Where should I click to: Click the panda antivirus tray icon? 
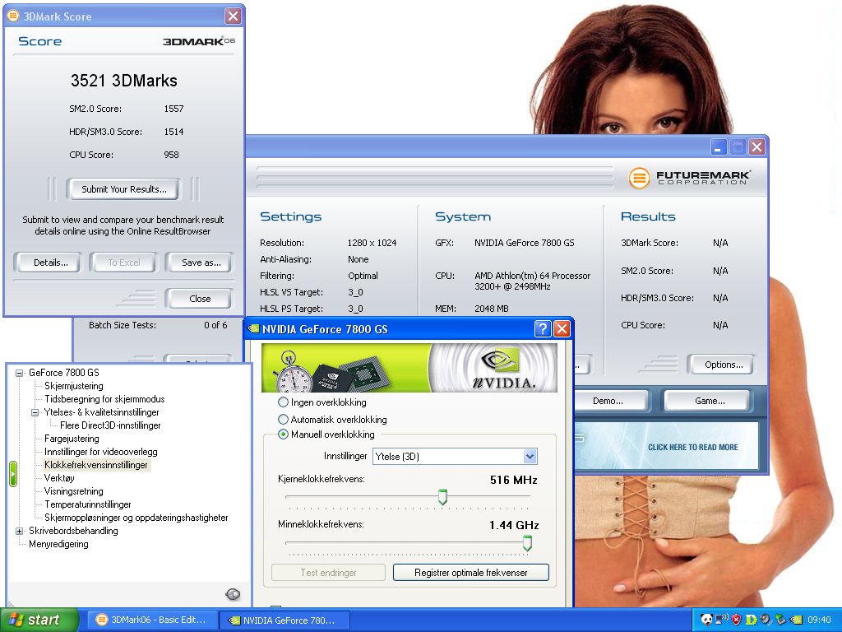[x=706, y=620]
